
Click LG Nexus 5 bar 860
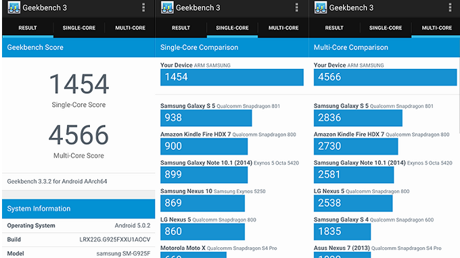[x=202, y=232]
